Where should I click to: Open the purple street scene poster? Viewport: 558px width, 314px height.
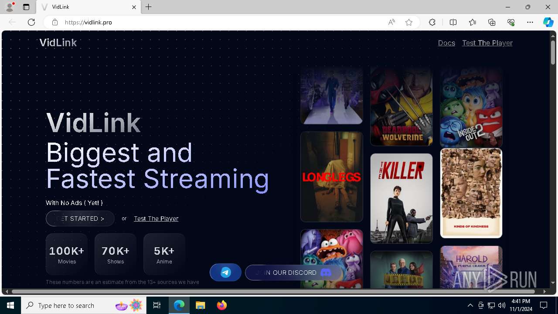(x=332, y=95)
